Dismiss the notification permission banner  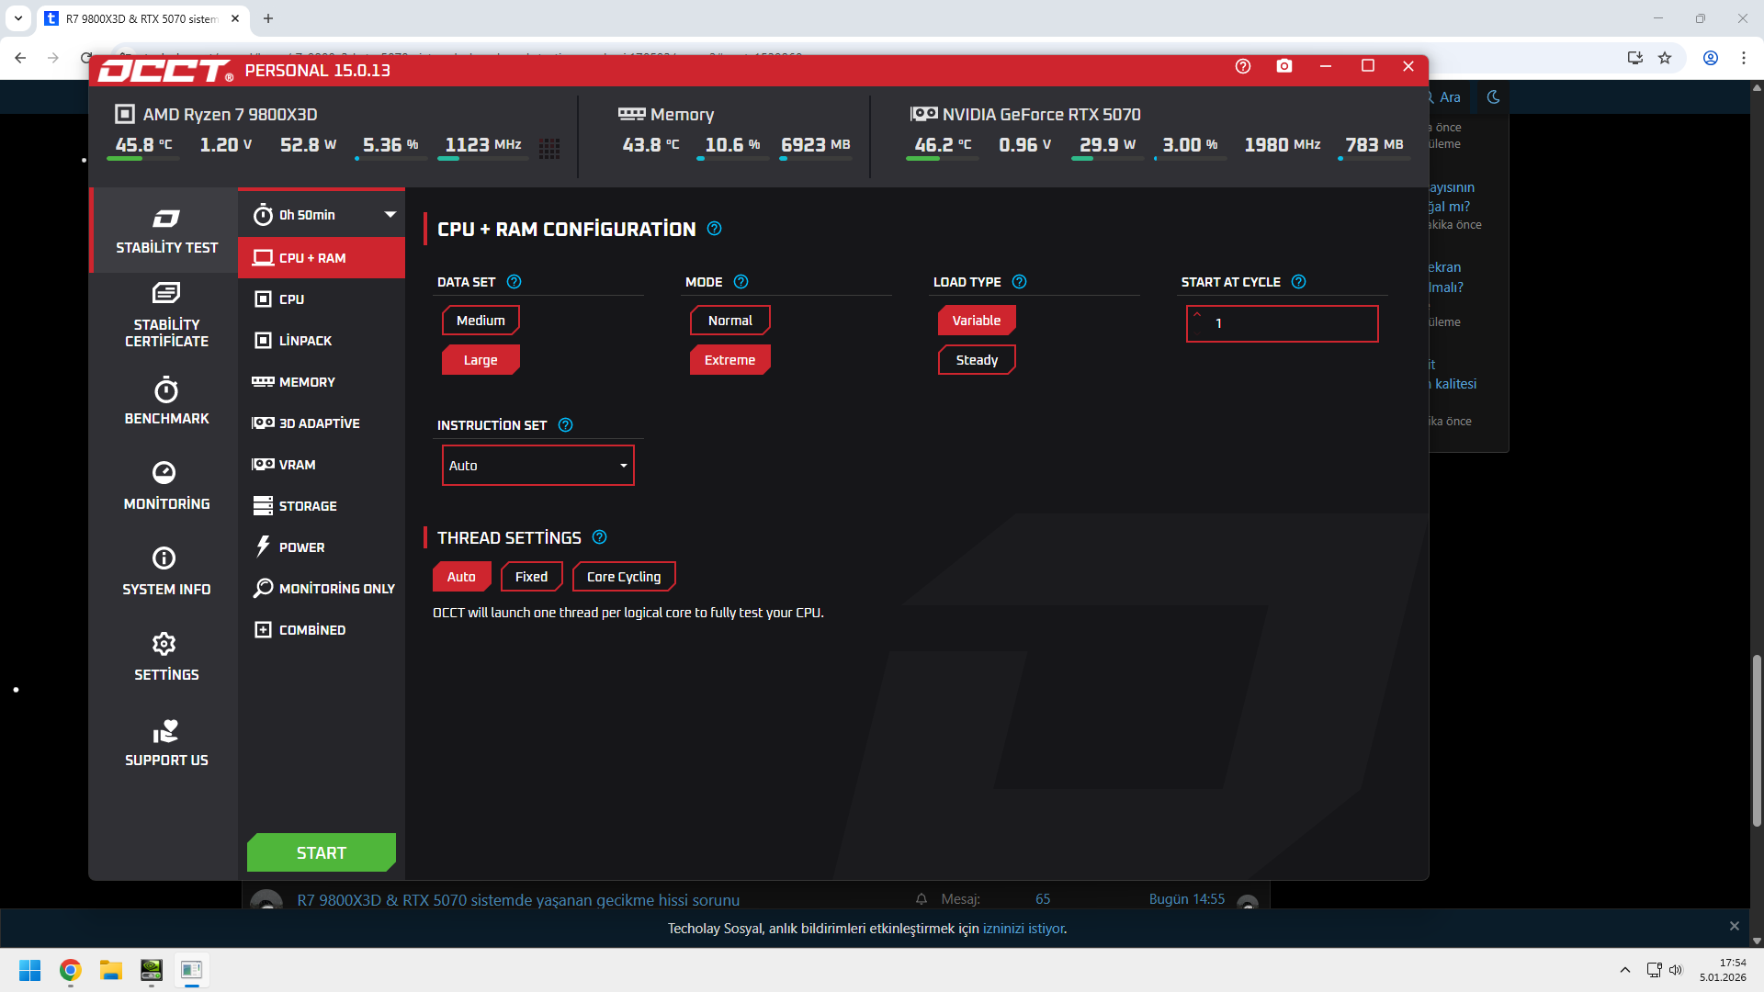pyautogui.click(x=1735, y=926)
